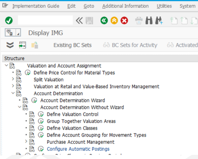Open the Additional Information menu
The image size is (198, 159).
click(125, 6)
